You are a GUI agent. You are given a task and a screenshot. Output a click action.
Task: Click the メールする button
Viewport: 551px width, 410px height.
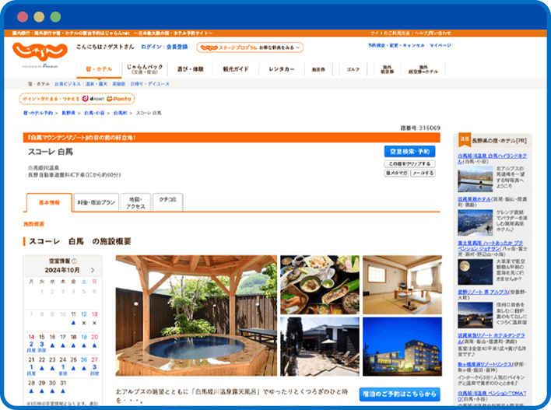423,173
